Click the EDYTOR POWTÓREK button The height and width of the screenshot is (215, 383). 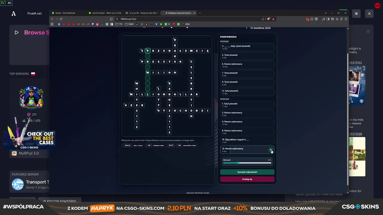point(59,201)
